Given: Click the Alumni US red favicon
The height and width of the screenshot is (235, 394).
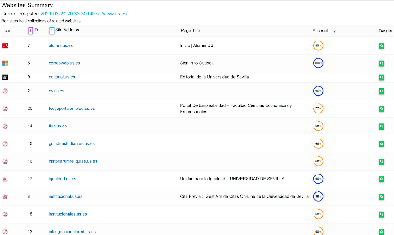Looking at the screenshot, I should coord(5,45).
